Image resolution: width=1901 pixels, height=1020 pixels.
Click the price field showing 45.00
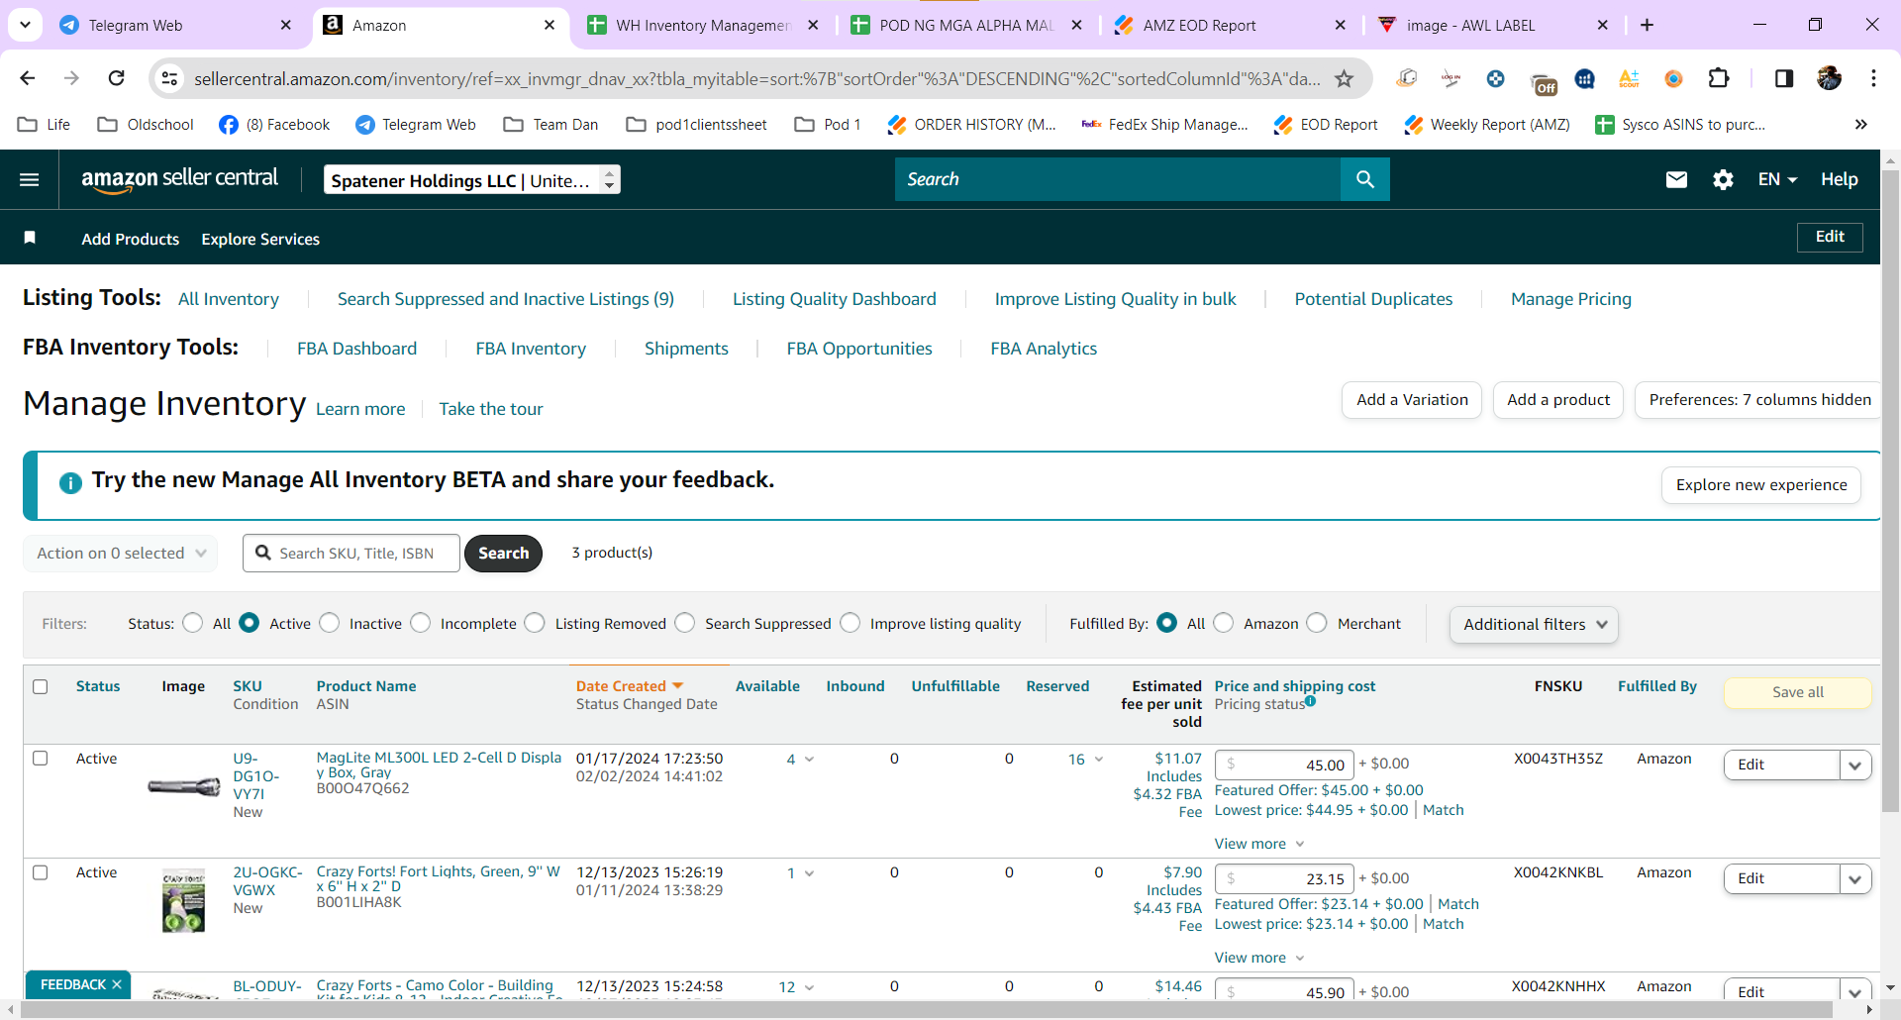[x=1284, y=765]
